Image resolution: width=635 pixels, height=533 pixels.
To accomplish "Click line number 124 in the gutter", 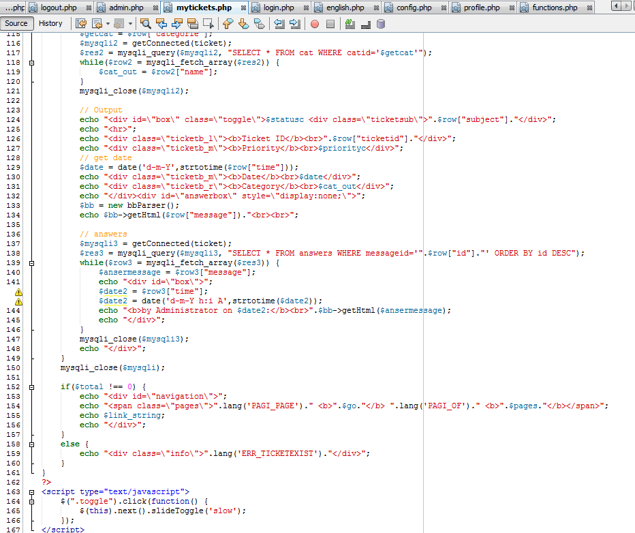I will point(13,120).
